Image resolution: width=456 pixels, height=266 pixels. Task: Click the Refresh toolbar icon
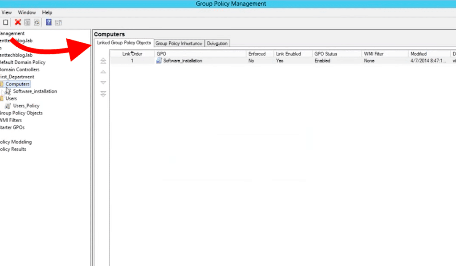37,22
